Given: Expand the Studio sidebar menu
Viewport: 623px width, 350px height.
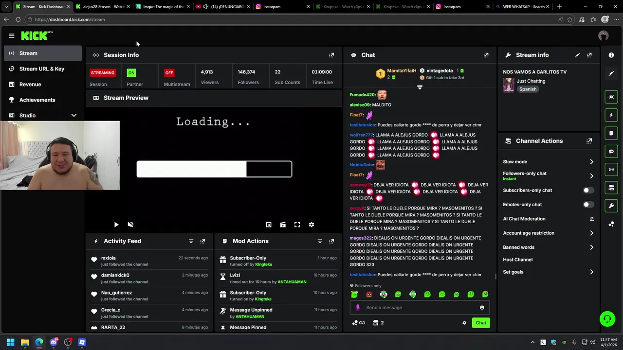Looking at the screenshot, I should click(x=74, y=115).
